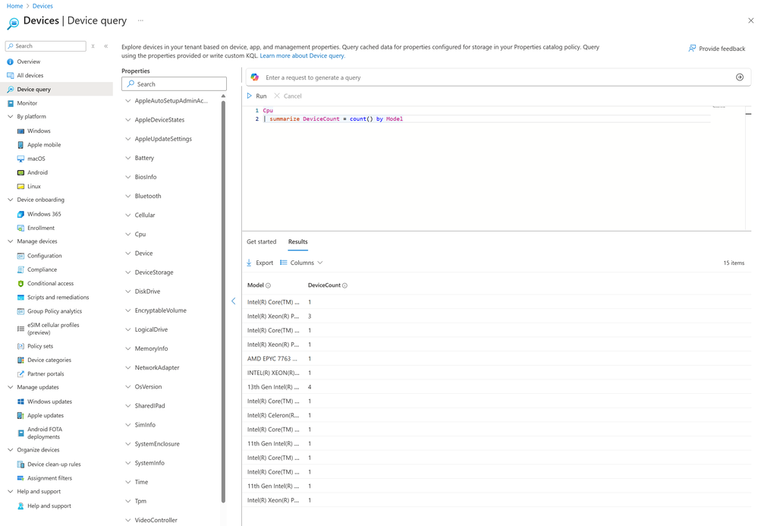Click the Cancel query button
This screenshot has height=526, width=758.
click(288, 96)
